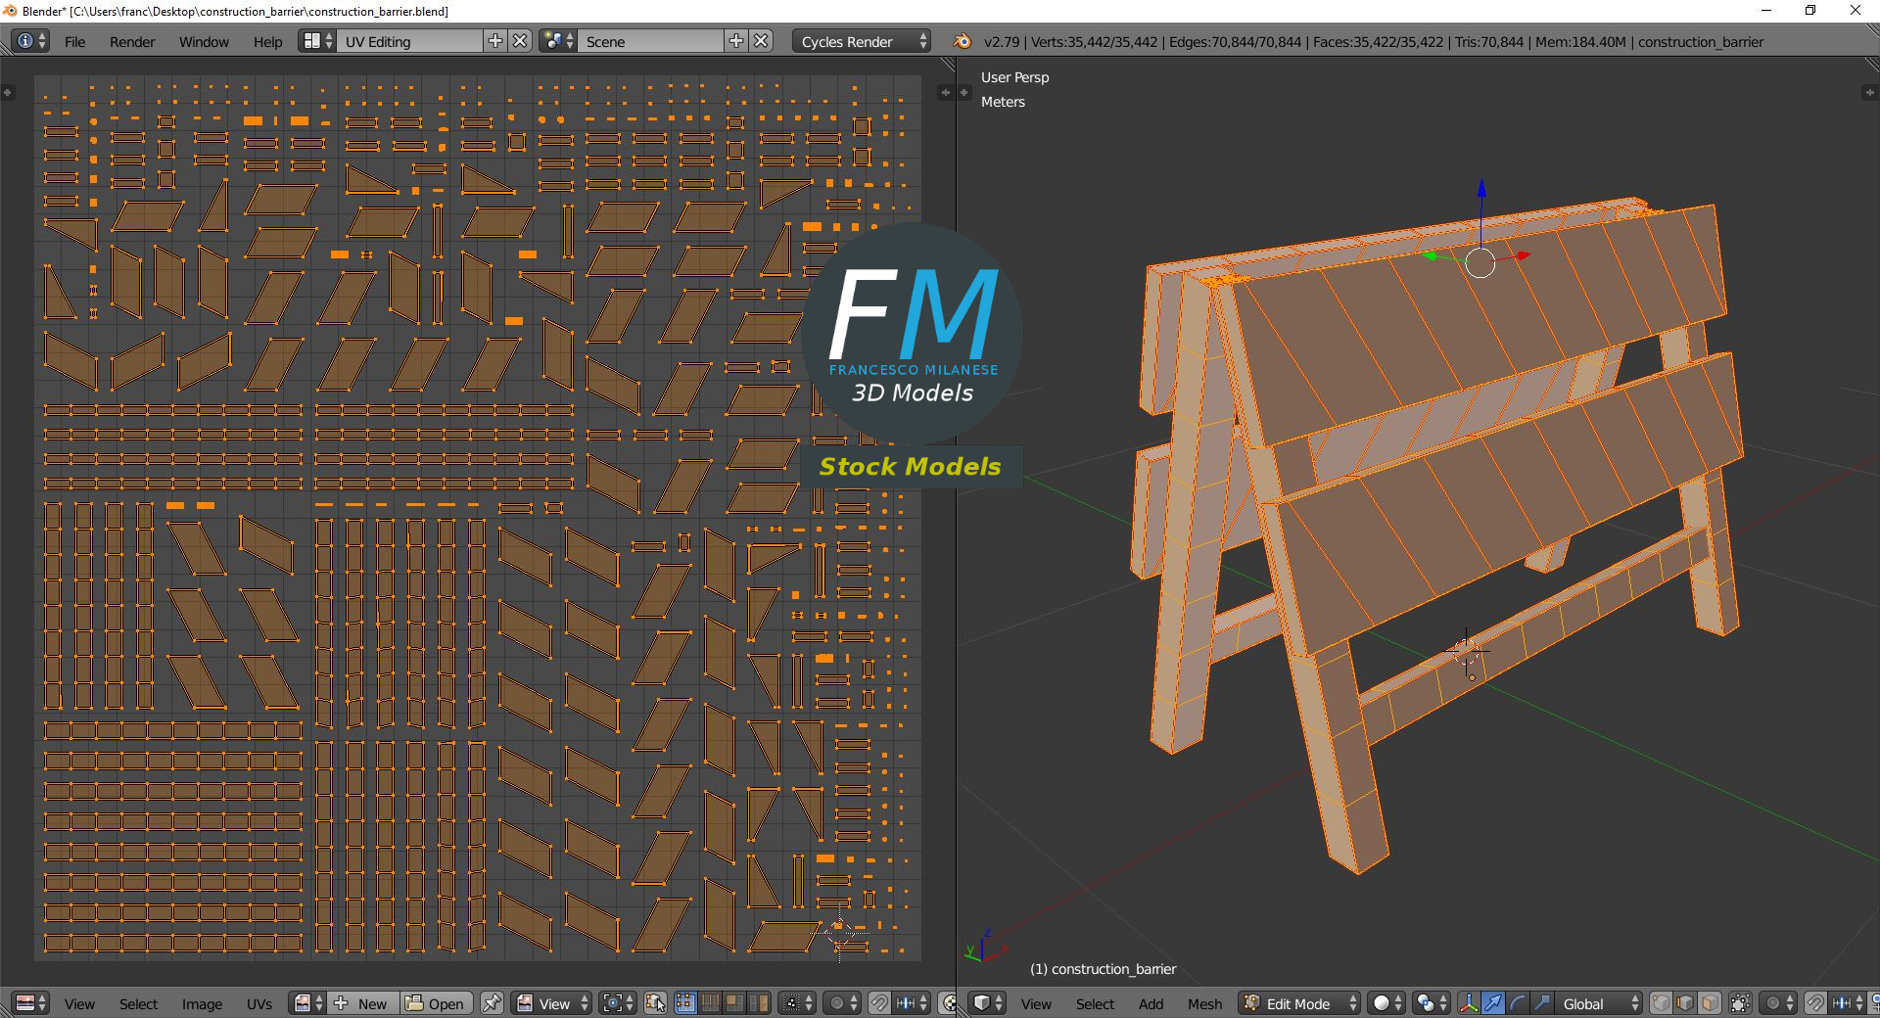The height and width of the screenshot is (1018, 1880).
Task: Click the Blender logo in info header
Action: [962, 41]
